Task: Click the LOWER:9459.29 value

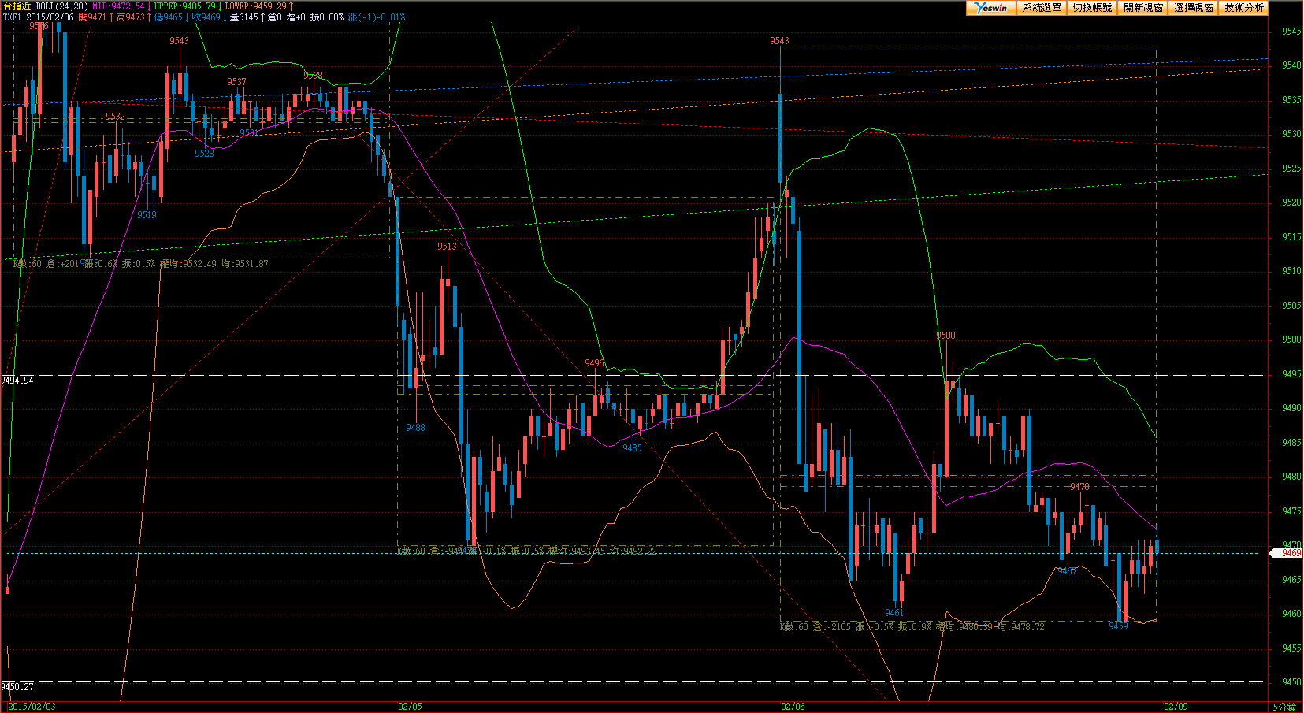Action: tap(256, 6)
